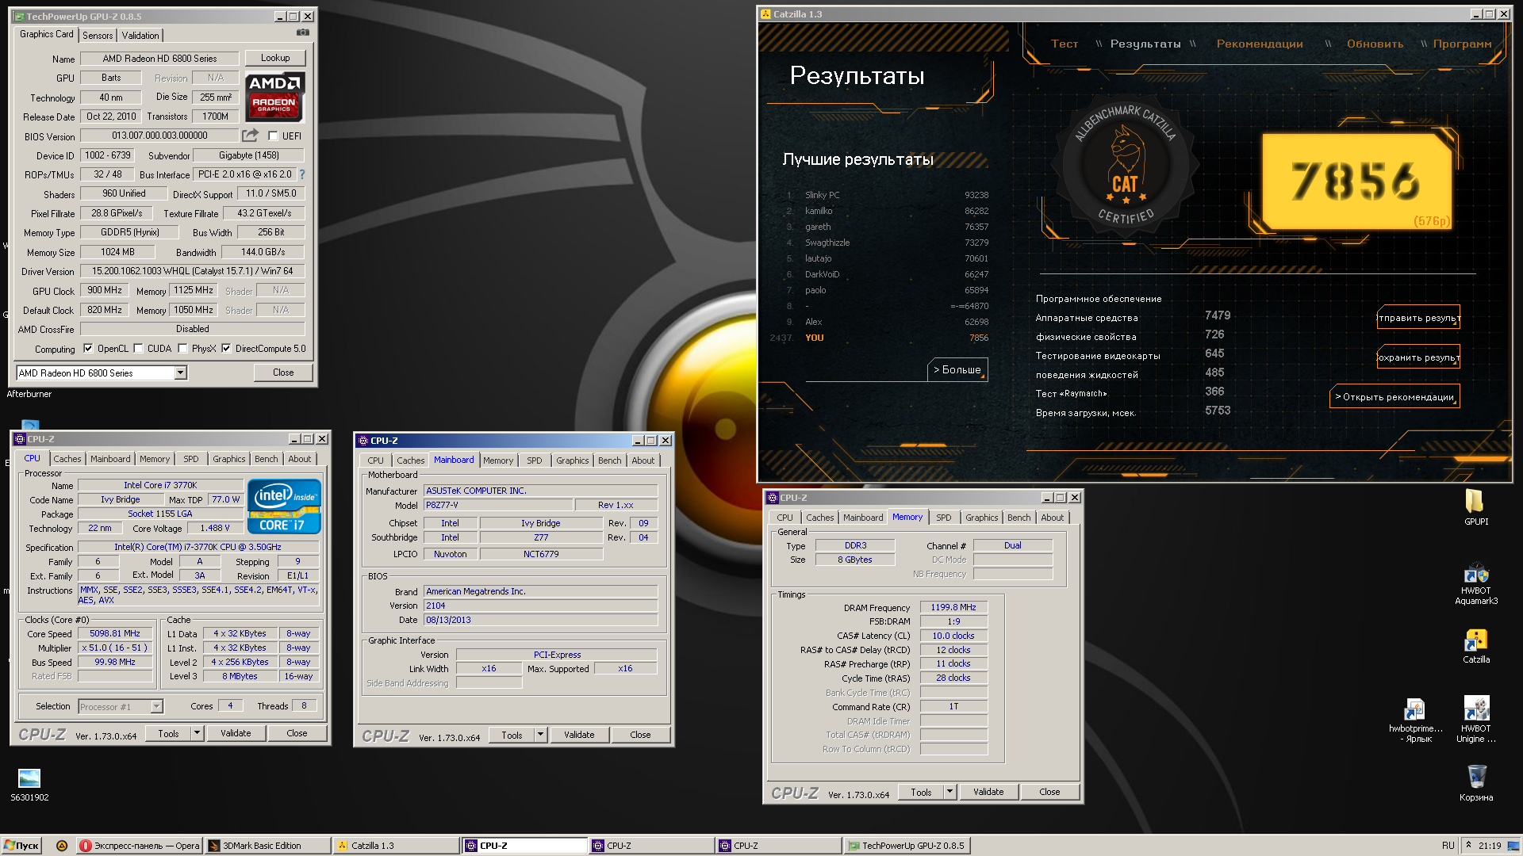Click the quick launch icon next to Пуск
This screenshot has width=1523, height=856.
point(62,846)
